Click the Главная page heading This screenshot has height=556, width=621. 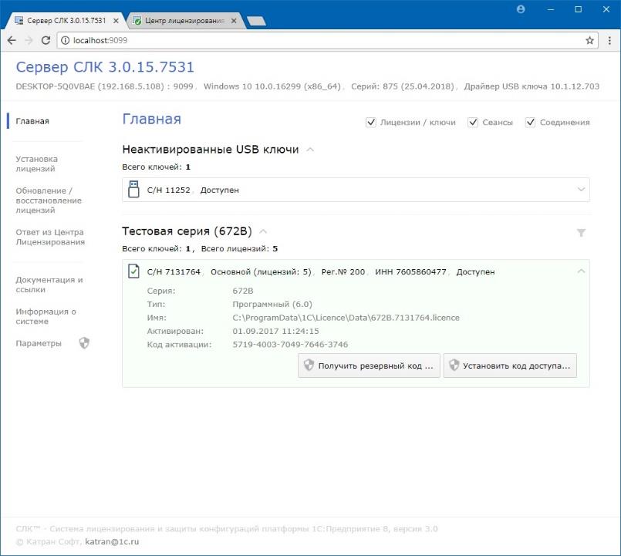click(x=152, y=119)
